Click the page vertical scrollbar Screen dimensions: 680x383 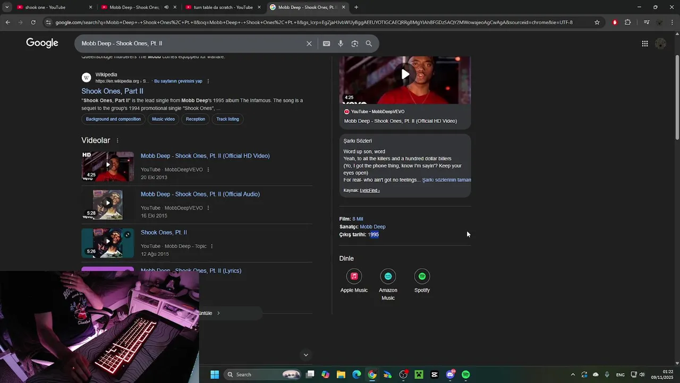[x=677, y=97]
